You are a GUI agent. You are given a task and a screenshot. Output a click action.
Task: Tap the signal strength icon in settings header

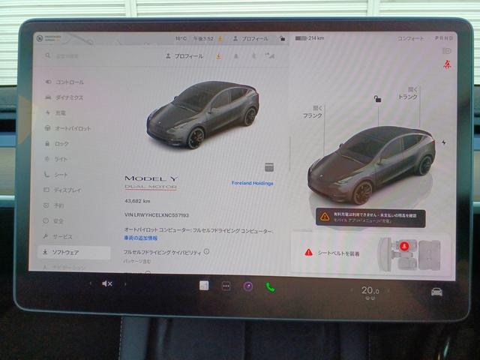pyautogui.click(x=270, y=55)
